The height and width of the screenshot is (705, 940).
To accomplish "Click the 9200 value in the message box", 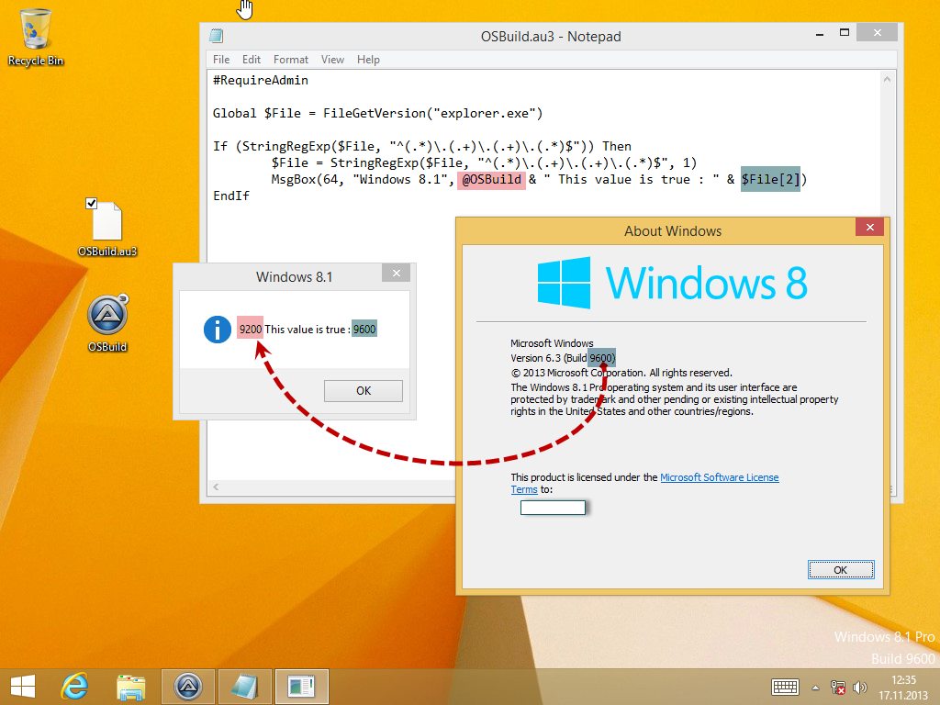I will 250,330.
